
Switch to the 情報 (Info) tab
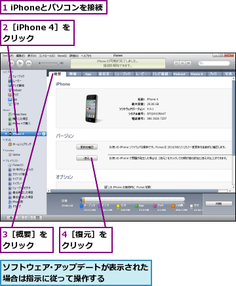[x=73, y=74]
